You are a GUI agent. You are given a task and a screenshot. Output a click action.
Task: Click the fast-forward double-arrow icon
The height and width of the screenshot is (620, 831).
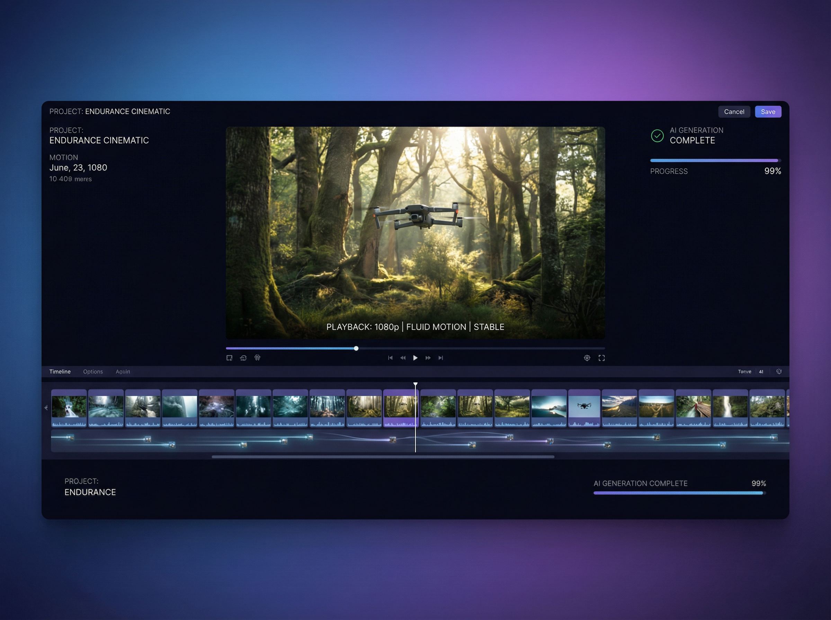click(x=428, y=358)
